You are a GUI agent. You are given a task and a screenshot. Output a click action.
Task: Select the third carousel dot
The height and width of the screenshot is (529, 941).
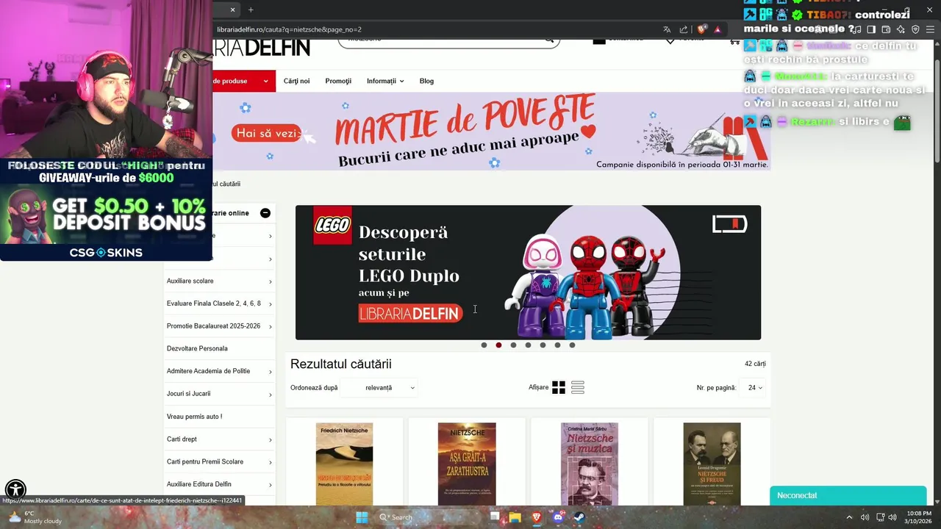click(513, 345)
